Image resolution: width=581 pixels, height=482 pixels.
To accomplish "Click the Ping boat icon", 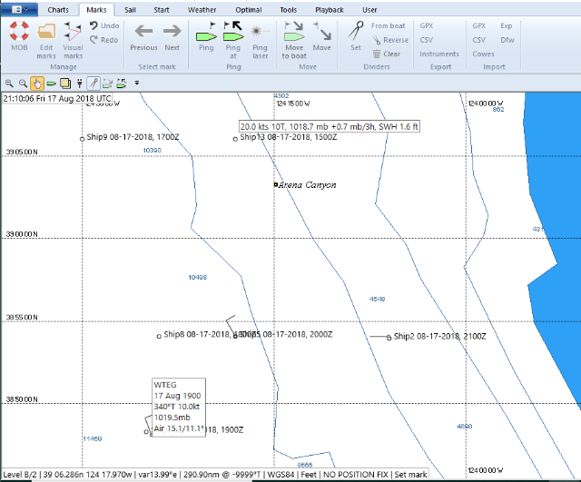I will tap(206, 32).
